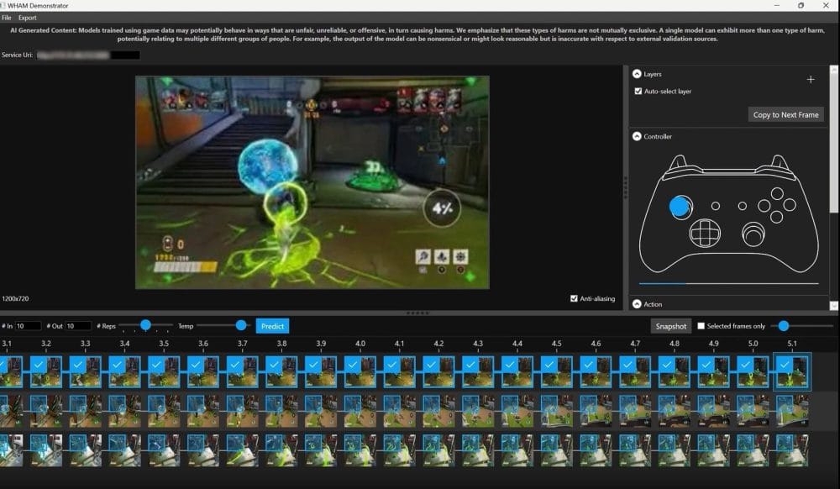The width and height of the screenshot is (840, 489).
Task: Collapse the Action panel section
Action: pyautogui.click(x=637, y=304)
